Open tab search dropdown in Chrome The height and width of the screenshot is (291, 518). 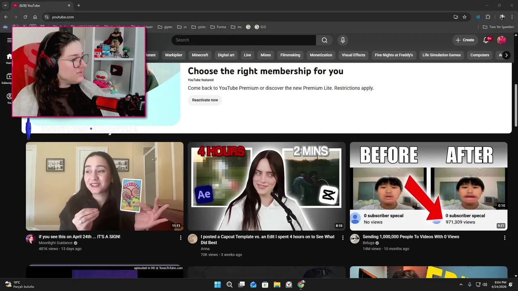(x=5, y=6)
